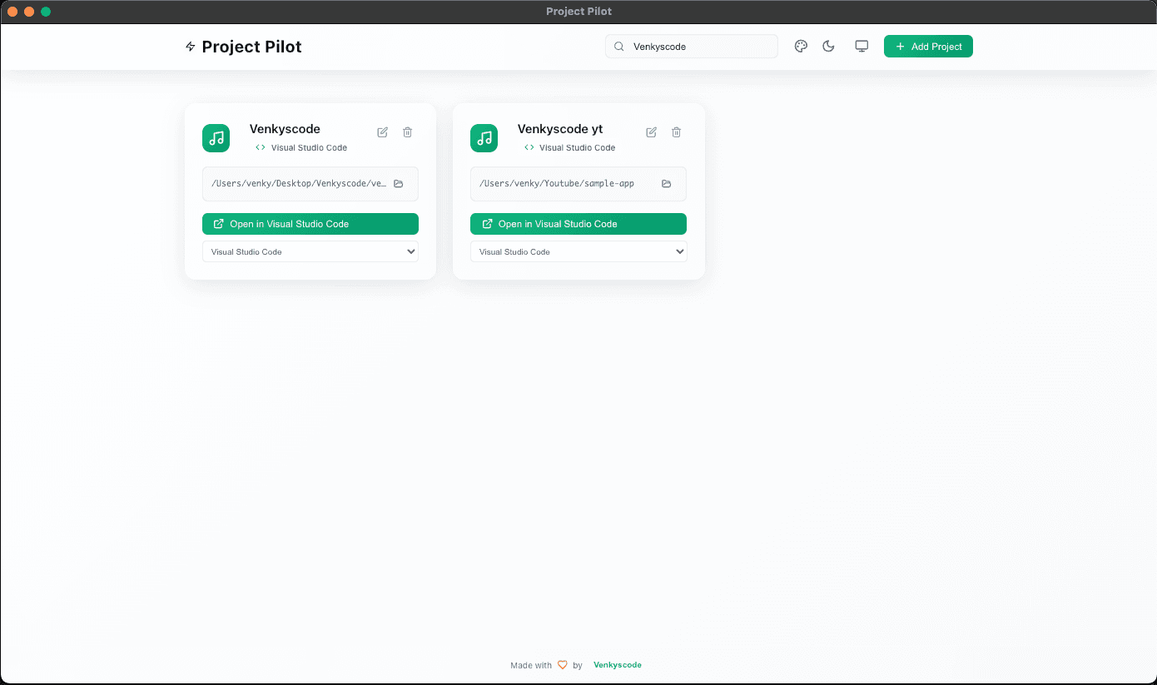
Task: Click the Venkyscode link in footer
Action: pos(617,665)
